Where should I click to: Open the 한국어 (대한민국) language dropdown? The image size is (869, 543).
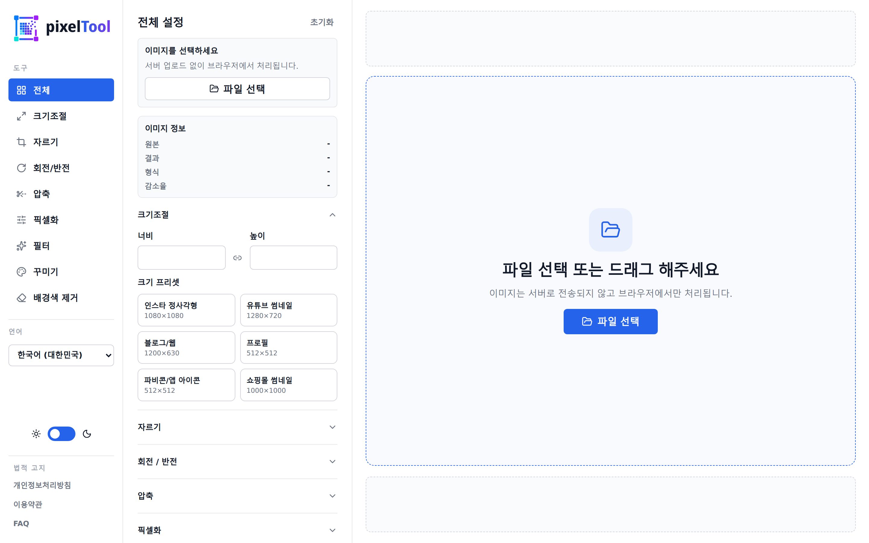(61, 355)
